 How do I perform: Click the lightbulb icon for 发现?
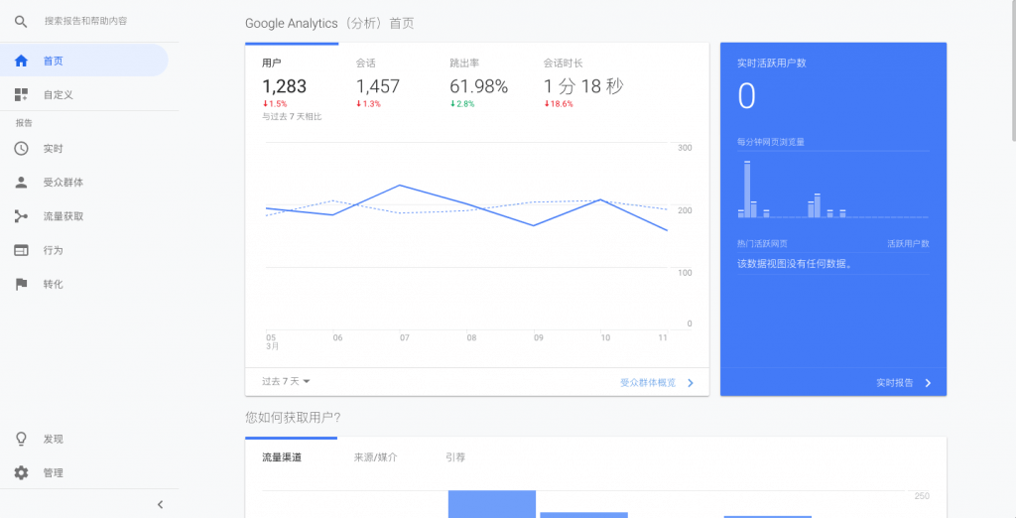pos(22,439)
